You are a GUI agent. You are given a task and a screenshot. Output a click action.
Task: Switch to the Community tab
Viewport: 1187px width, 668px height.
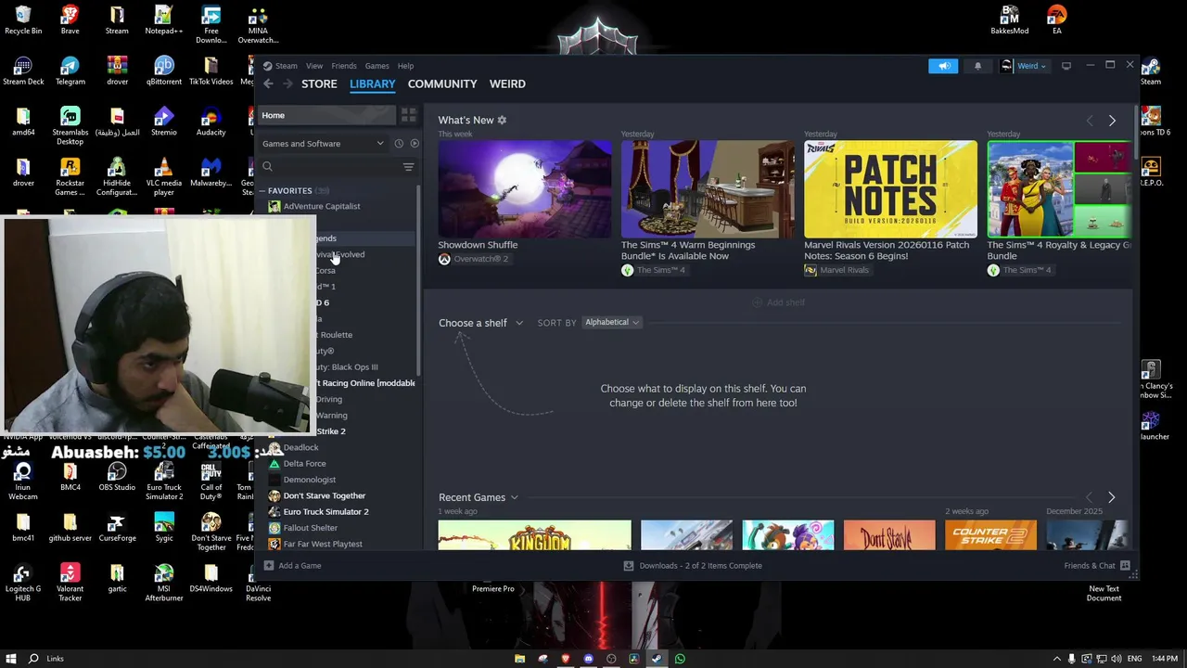[442, 83]
